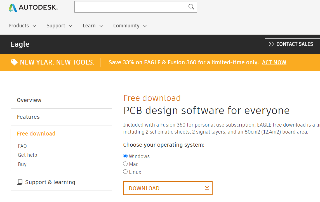Open the Get help sidebar link
Screen dimensions: 320x202
[27, 155]
